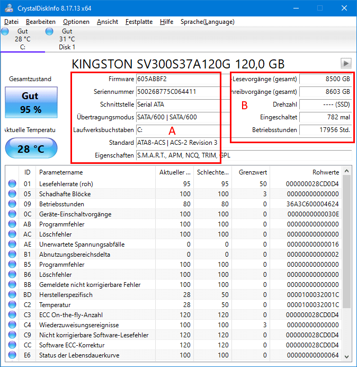The height and width of the screenshot is (367, 357).
Task: Click status orb for B5 Programmfehler row
Action: pos(12,264)
